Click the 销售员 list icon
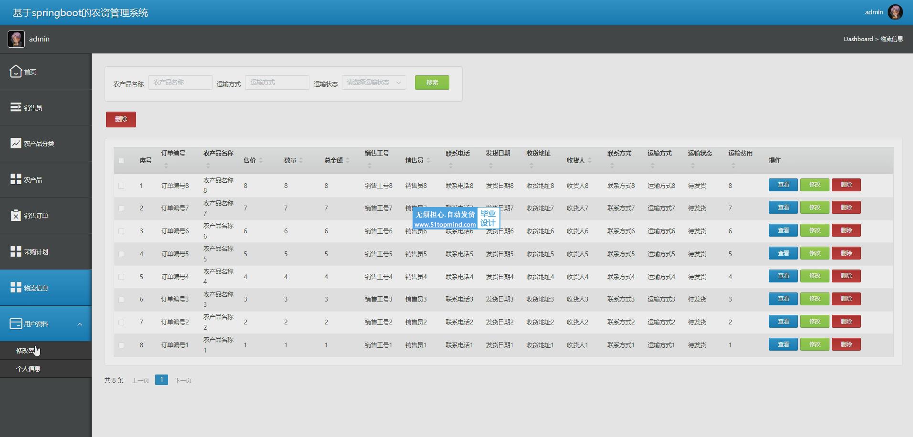 coord(16,107)
